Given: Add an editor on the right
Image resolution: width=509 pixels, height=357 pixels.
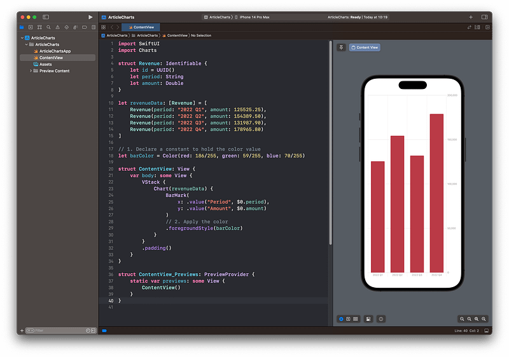Looking at the screenshot, I should [x=487, y=27].
